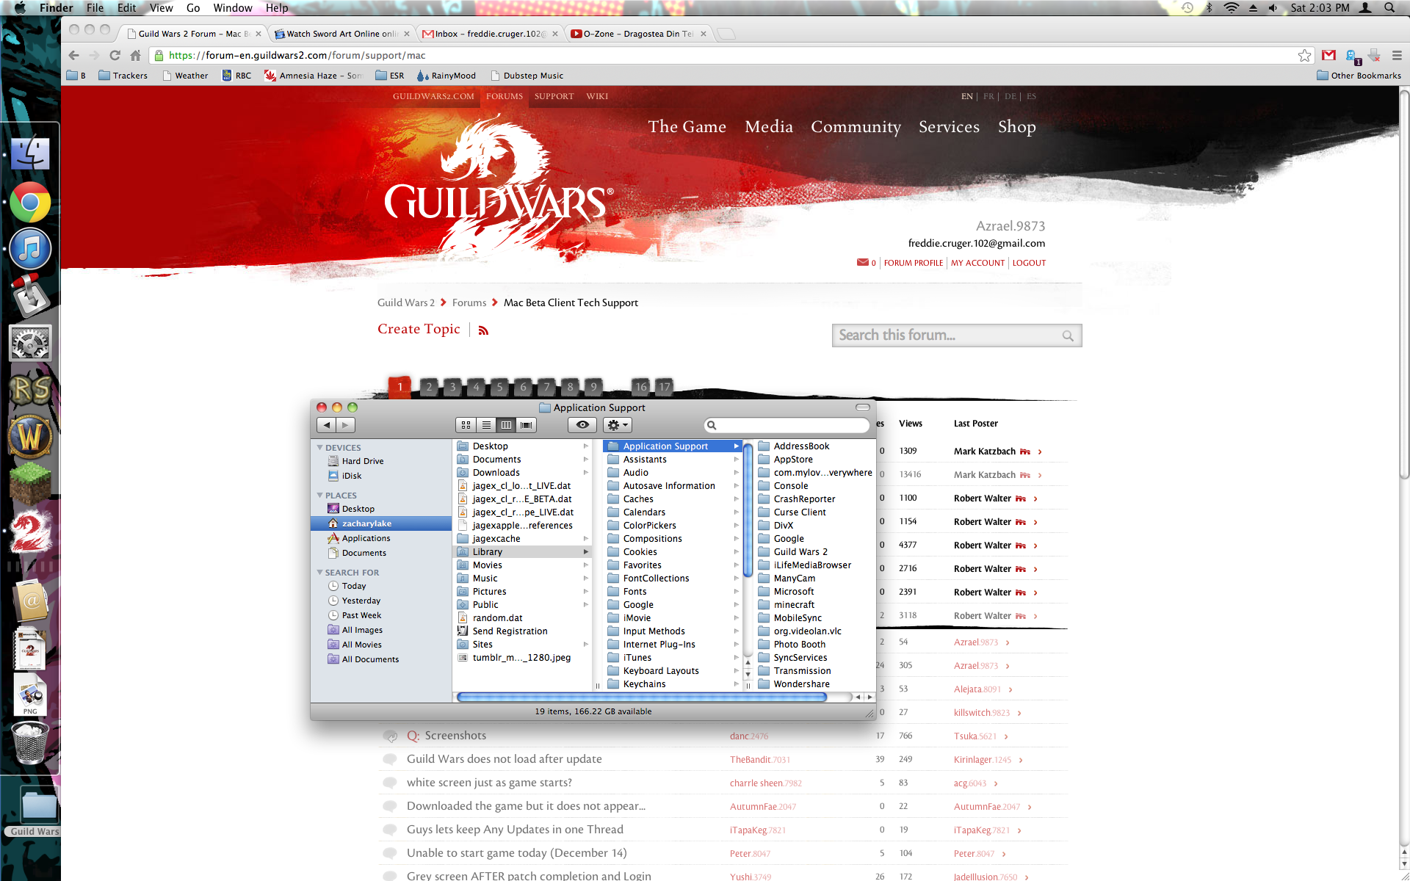Subscribe via the RSS feed icon

[483, 330]
